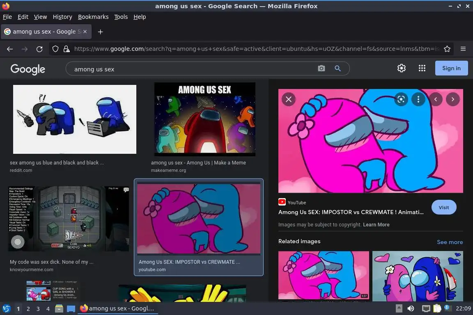Screen dimensions: 473x315
Task: Open a new tab with the plus button
Action: (101, 32)
